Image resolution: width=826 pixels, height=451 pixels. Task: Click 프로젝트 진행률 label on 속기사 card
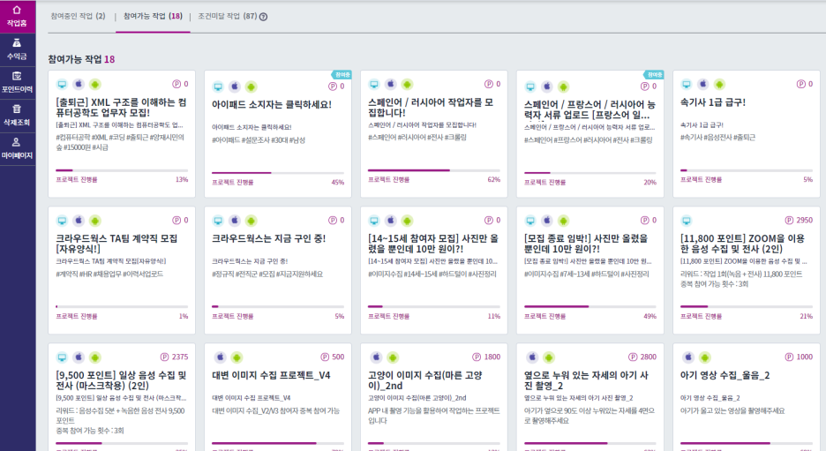pyautogui.click(x=701, y=180)
